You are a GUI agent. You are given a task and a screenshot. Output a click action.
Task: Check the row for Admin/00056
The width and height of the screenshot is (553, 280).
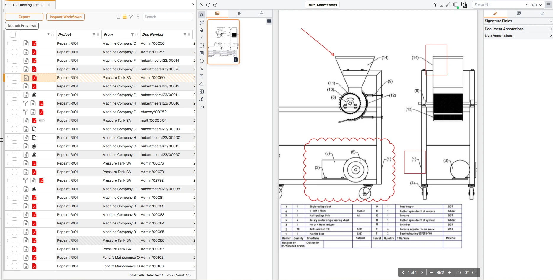(x=14, y=43)
